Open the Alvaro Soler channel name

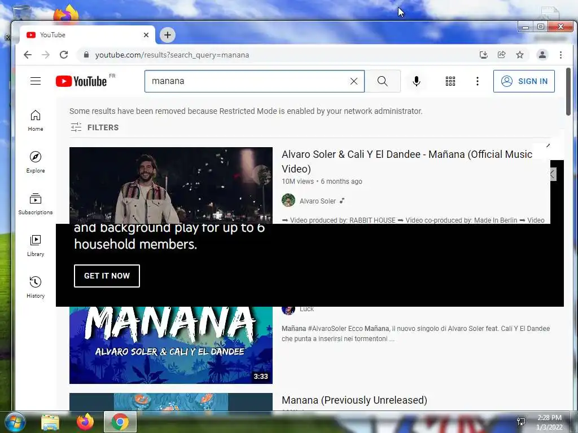[317, 201]
